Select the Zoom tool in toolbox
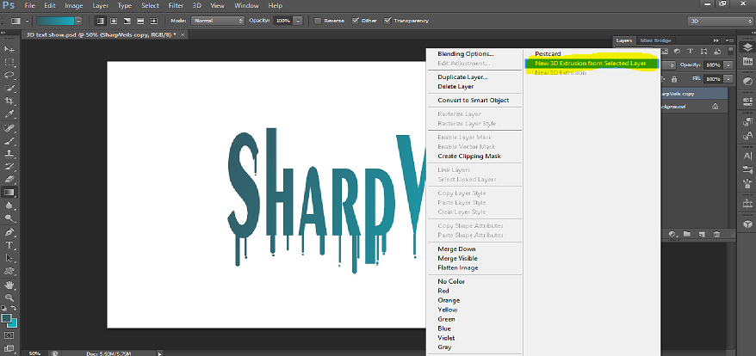 click(9, 296)
